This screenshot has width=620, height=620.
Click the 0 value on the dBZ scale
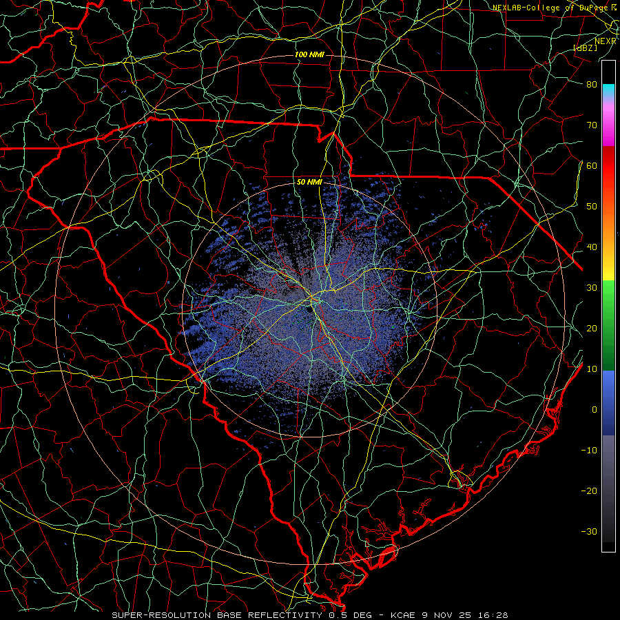pos(595,410)
